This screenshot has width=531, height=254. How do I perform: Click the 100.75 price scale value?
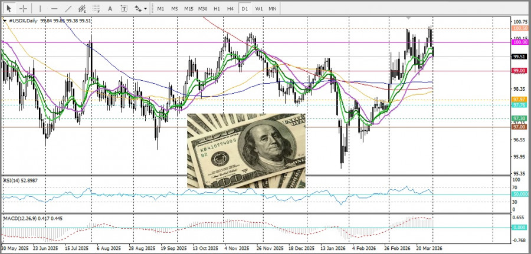coord(520,22)
